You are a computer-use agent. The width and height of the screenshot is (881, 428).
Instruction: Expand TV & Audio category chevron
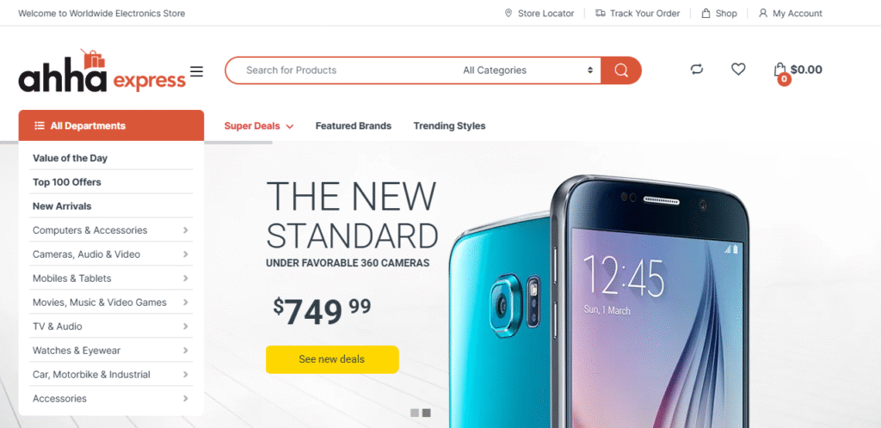[186, 327]
